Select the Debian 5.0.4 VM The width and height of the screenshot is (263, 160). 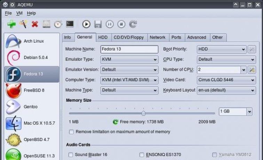tap(32, 57)
